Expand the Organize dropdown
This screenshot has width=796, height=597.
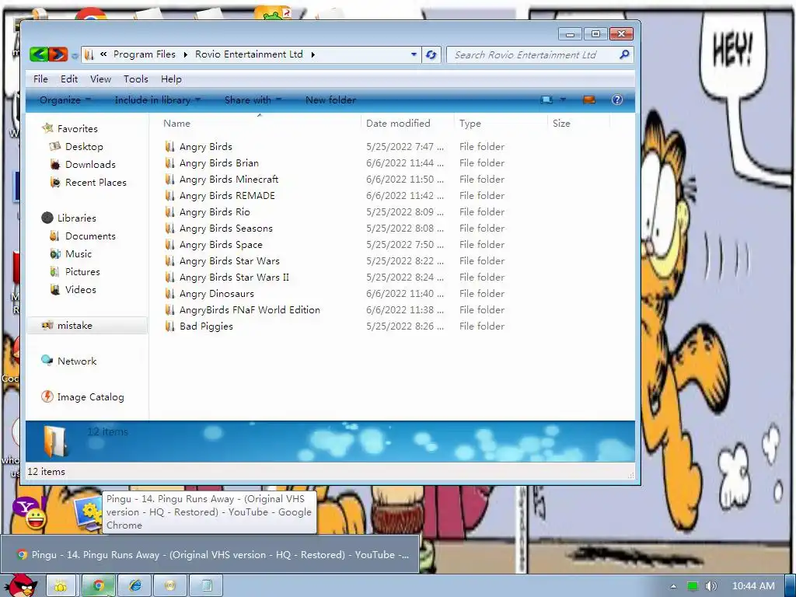(x=65, y=100)
